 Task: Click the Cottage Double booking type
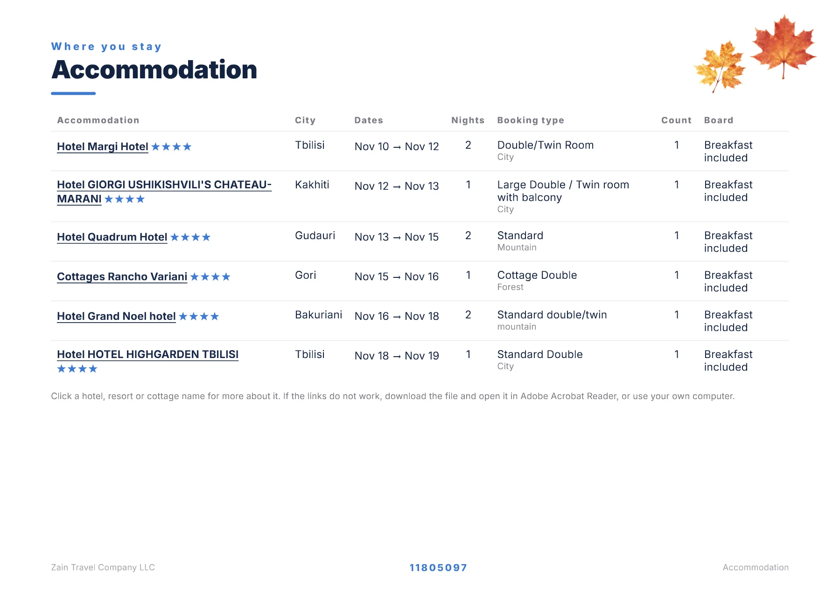(x=537, y=275)
